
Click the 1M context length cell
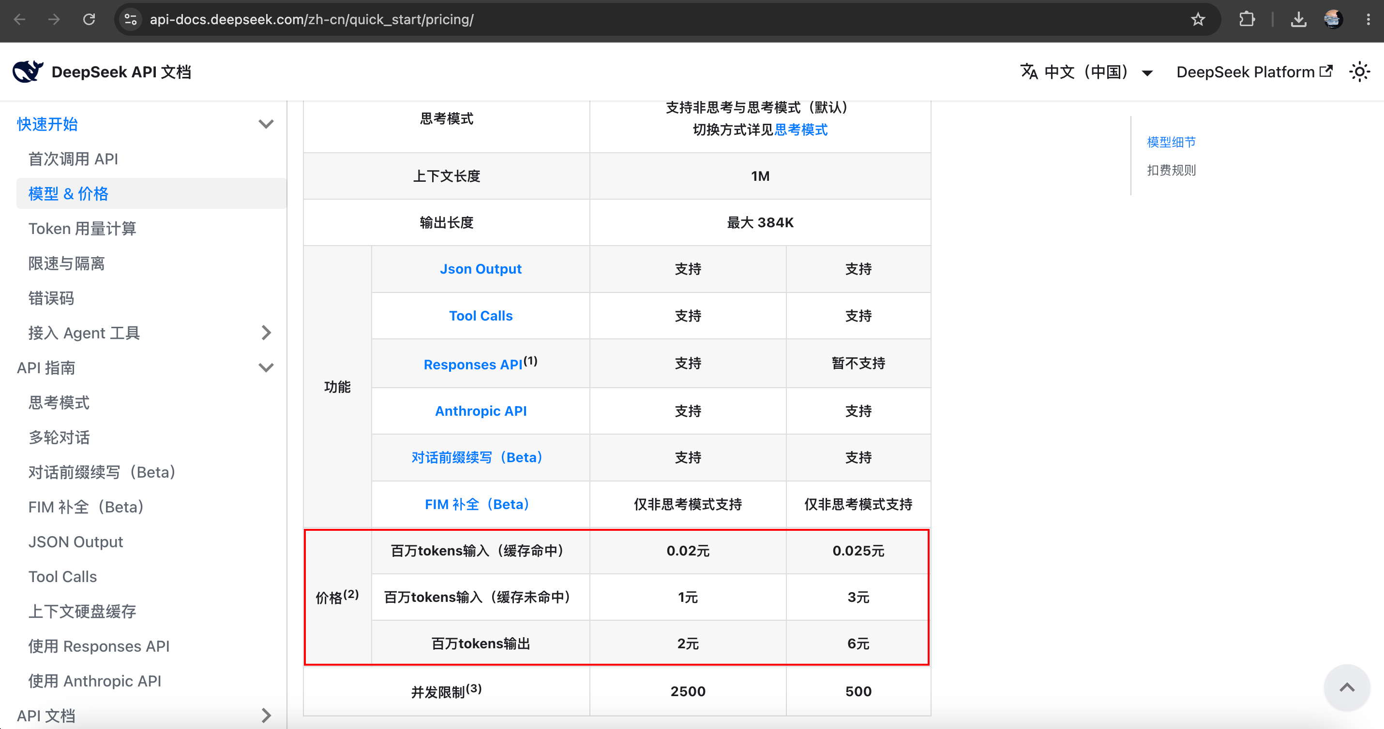pos(760,176)
